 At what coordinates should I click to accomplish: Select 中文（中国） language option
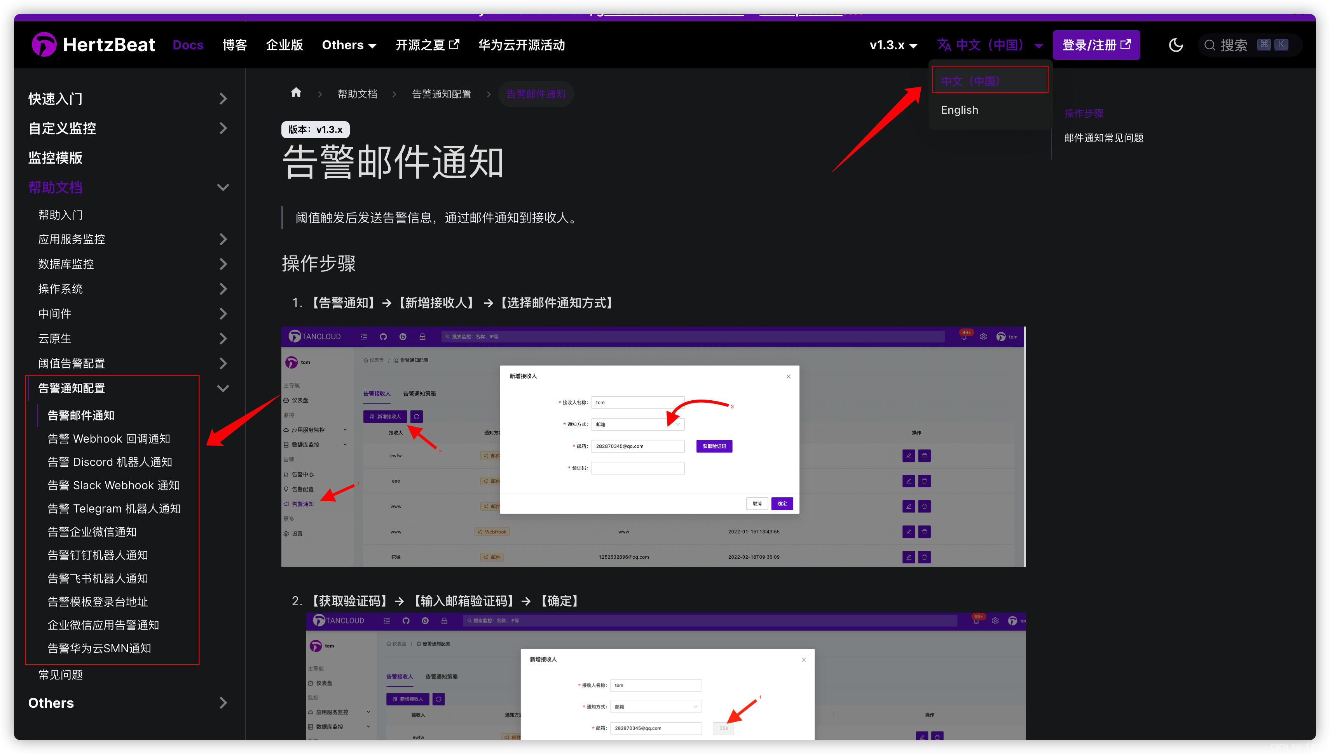(x=971, y=81)
